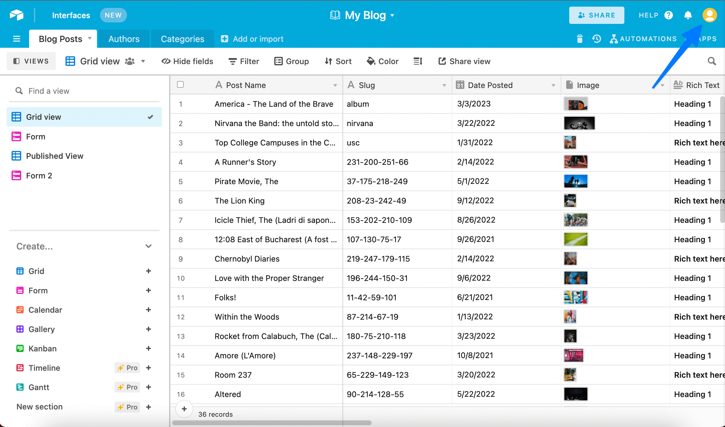This screenshot has height=427, width=725.
Task: Collapse the Create section in the sidebar
Action: pyautogui.click(x=149, y=246)
